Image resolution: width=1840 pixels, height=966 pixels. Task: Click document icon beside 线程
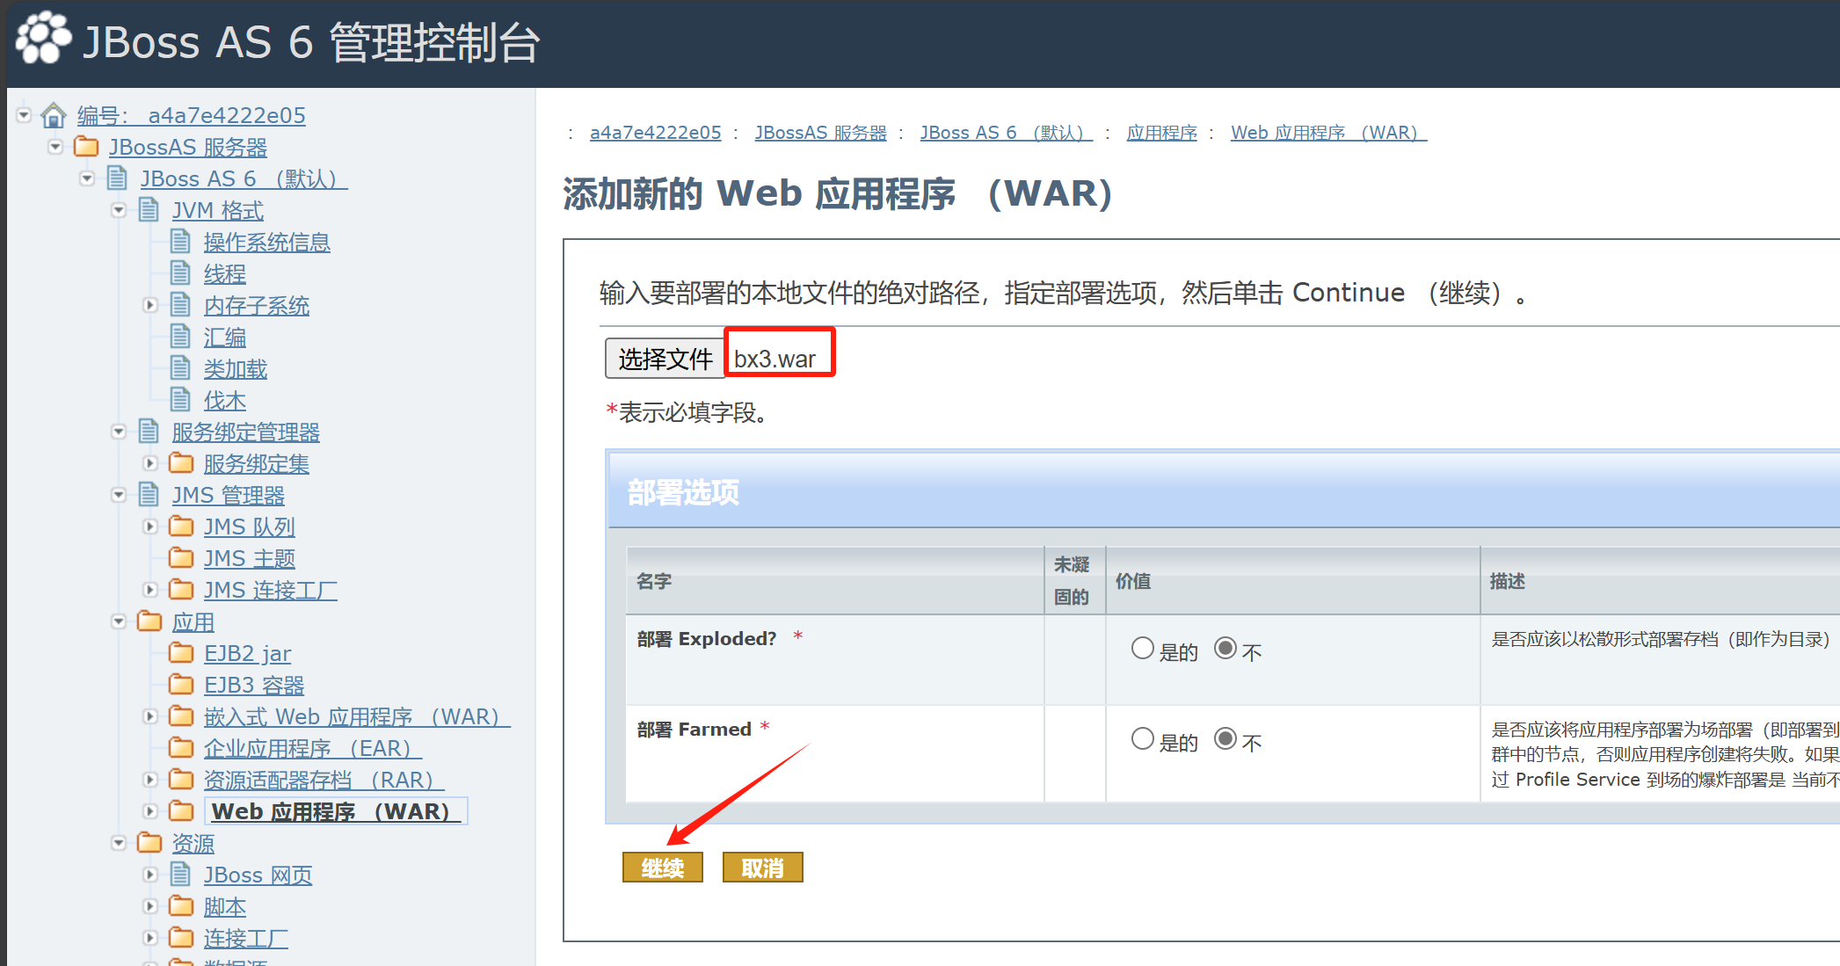click(180, 272)
